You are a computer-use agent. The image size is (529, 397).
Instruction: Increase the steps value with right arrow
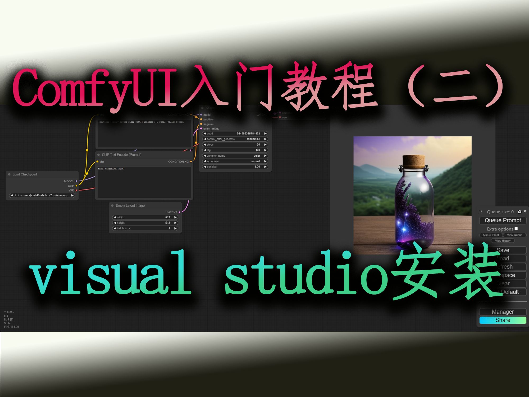[x=265, y=145]
